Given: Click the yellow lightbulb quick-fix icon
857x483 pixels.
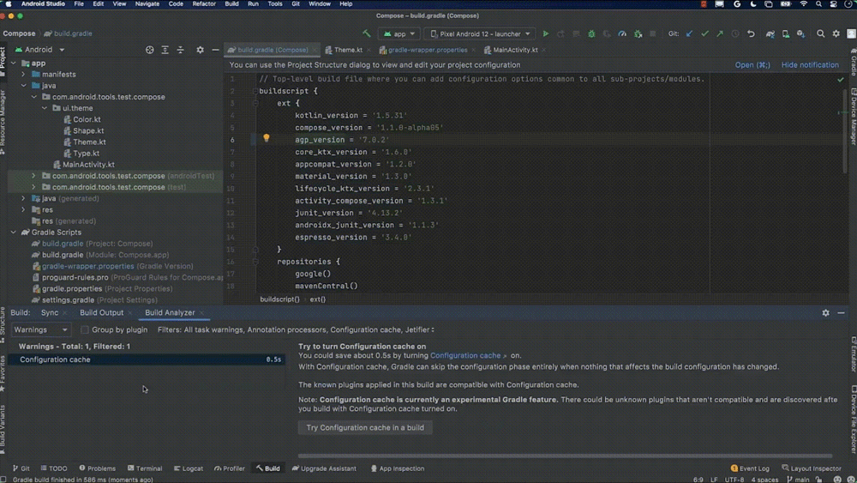Looking at the screenshot, I should coord(267,138).
